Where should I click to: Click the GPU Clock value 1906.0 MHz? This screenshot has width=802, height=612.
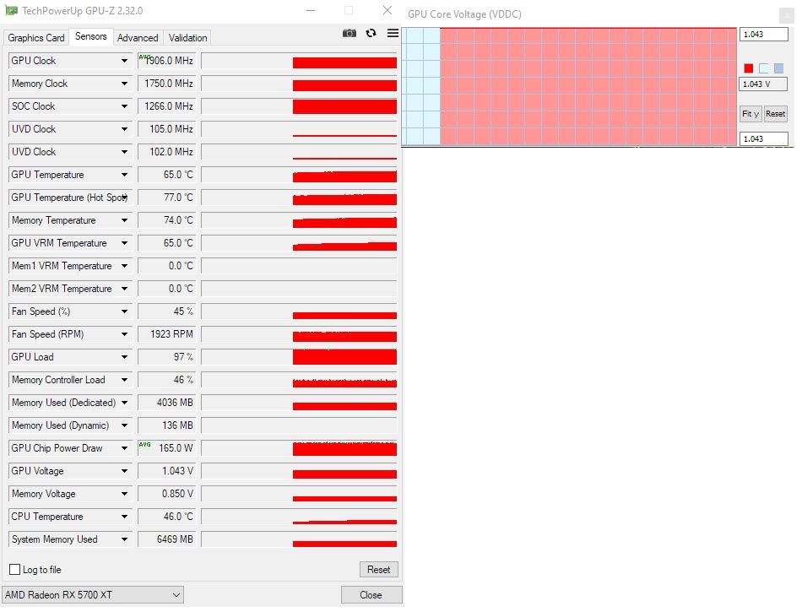pos(167,60)
